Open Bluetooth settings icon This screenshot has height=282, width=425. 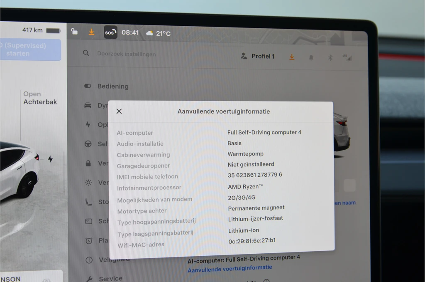click(330, 57)
